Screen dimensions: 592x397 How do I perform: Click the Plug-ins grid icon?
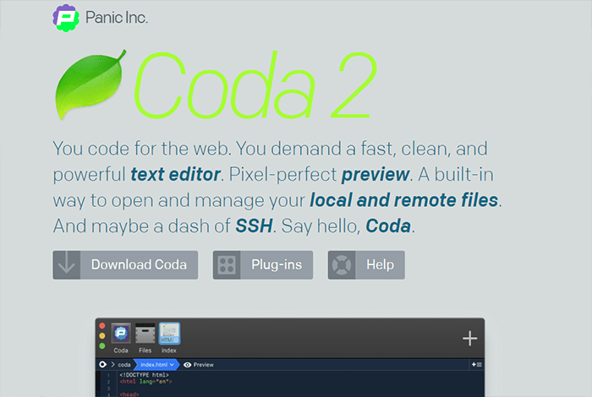(x=227, y=264)
